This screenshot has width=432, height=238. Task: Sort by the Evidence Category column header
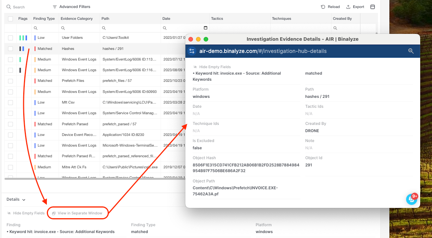click(x=77, y=19)
